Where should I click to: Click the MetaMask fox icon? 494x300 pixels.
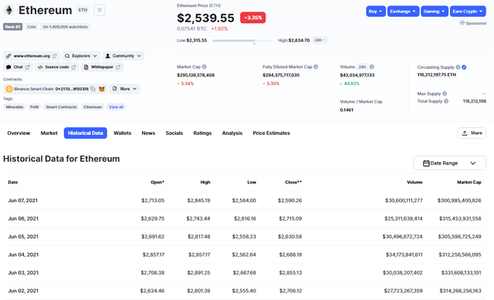101,89
